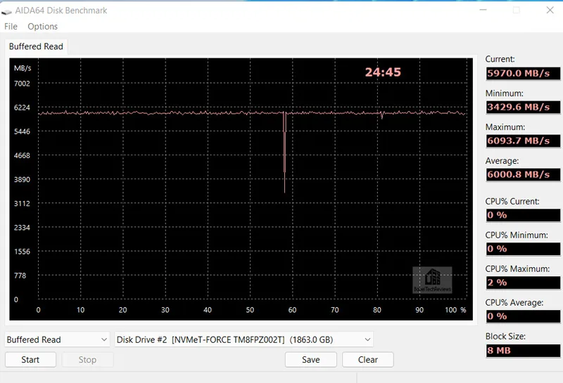Click the Start button

30,360
